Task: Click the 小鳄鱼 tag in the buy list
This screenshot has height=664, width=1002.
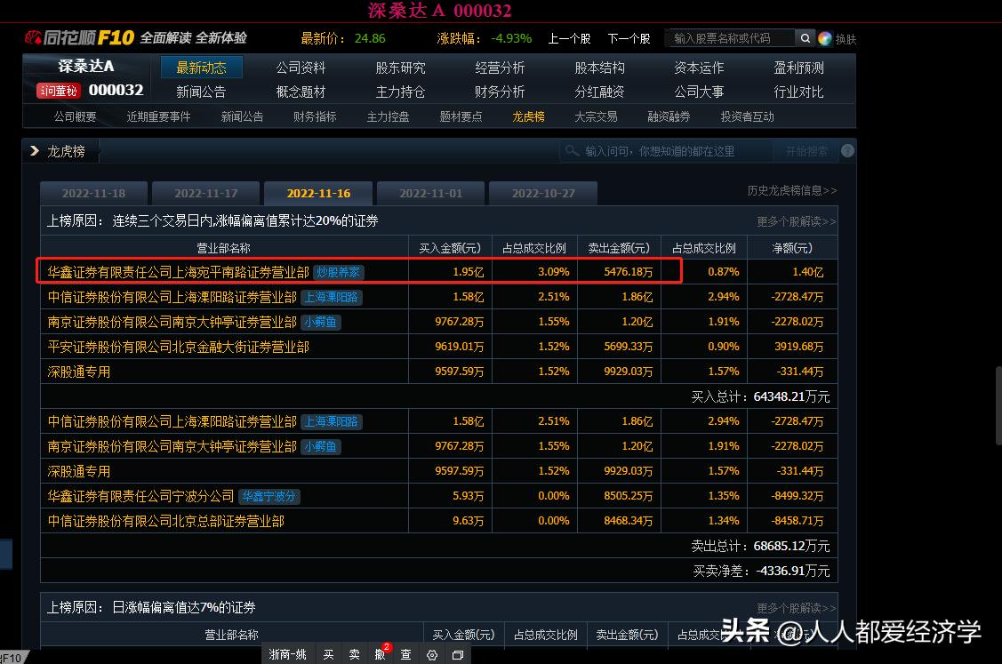Action: pos(320,322)
